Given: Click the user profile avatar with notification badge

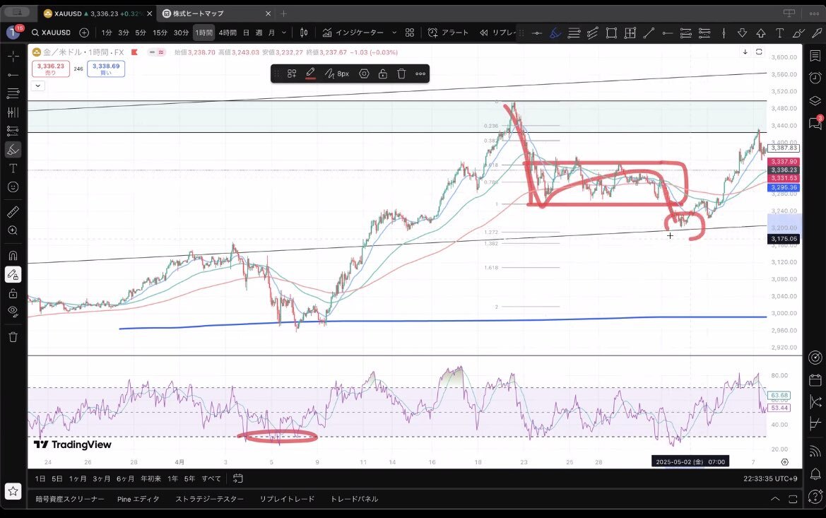Looking at the screenshot, I should pos(13,32).
